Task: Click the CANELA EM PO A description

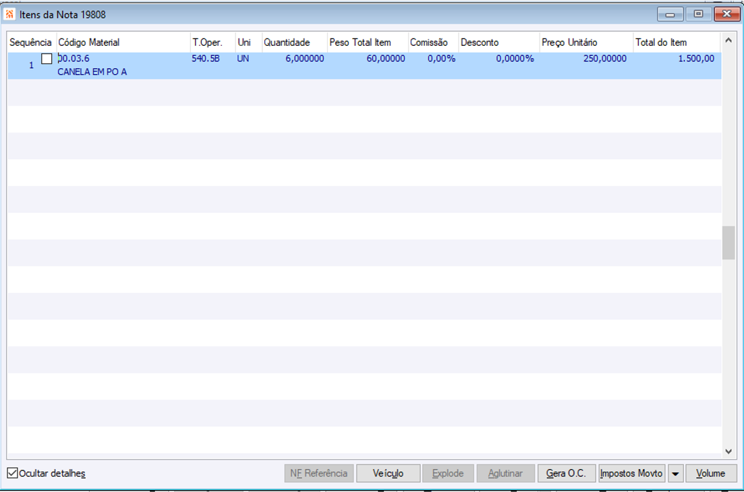Action: click(x=92, y=72)
